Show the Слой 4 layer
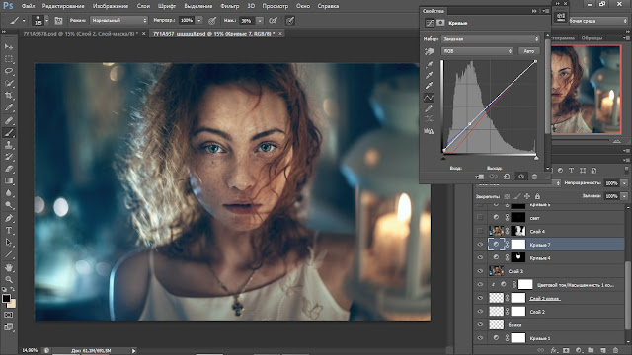Image resolution: width=632 pixels, height=355 pixels. click(480, 231)
